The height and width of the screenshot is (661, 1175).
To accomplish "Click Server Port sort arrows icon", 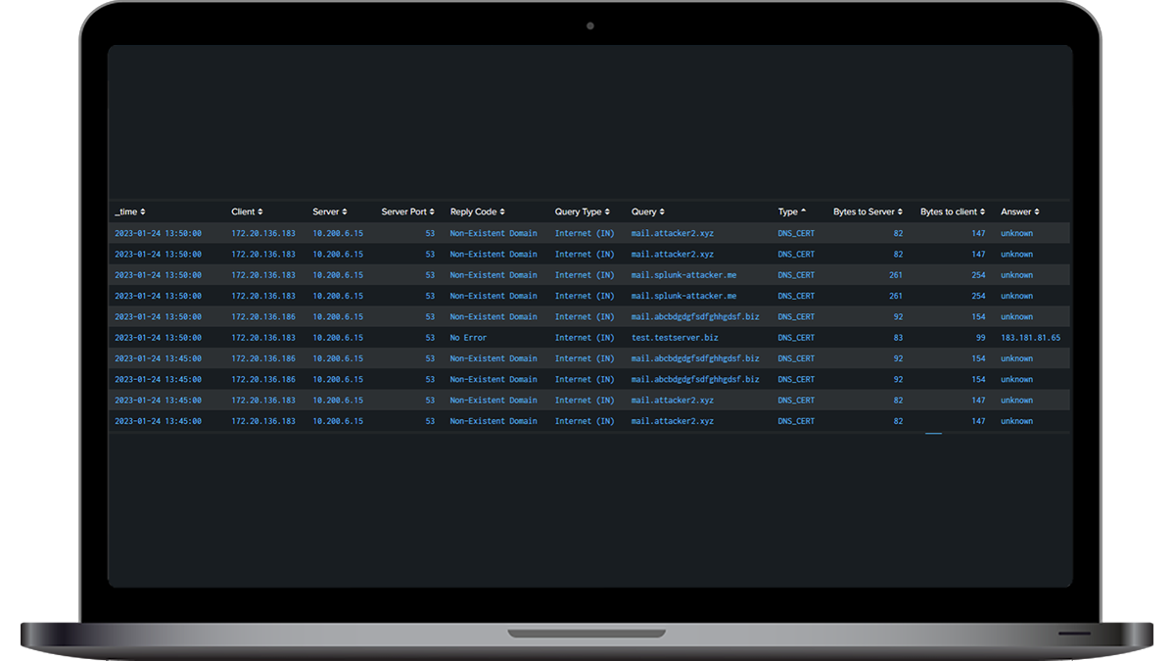I will point(433,212).
